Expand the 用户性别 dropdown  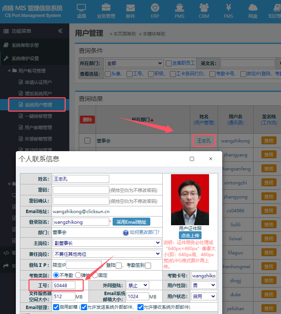(203, 285)
